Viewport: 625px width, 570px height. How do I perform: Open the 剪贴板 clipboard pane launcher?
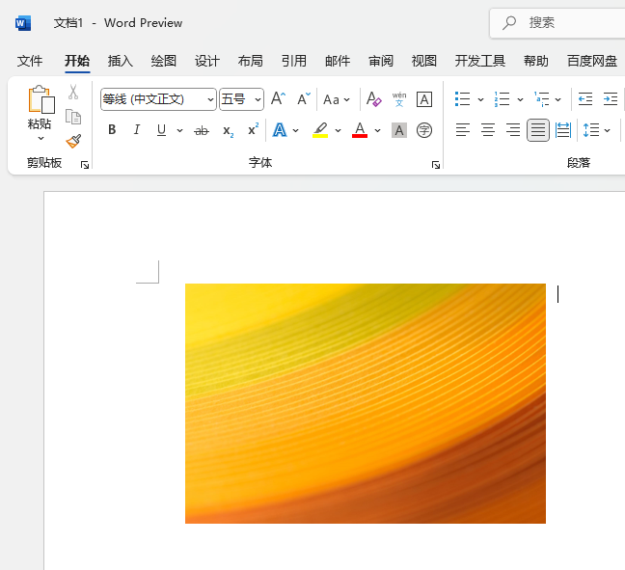pos(85,165)
